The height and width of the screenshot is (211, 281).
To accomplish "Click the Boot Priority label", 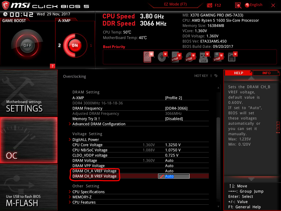I will 114,47.
